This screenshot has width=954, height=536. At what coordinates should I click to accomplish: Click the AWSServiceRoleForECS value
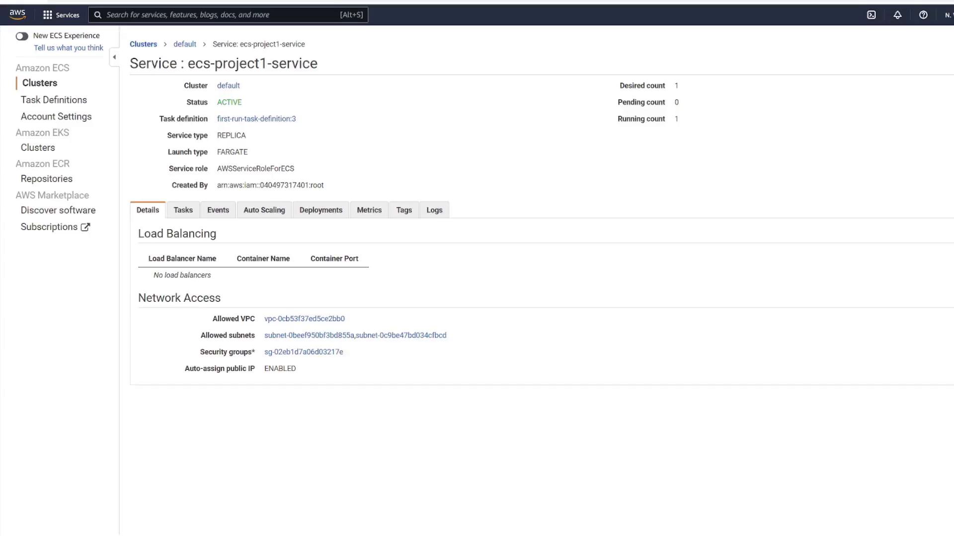click(255, 169)
